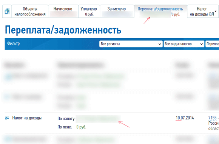Click the По налогу label

66,119
